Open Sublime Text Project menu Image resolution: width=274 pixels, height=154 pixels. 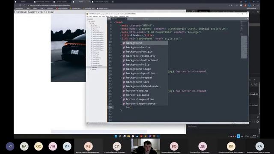pos(116,16)
